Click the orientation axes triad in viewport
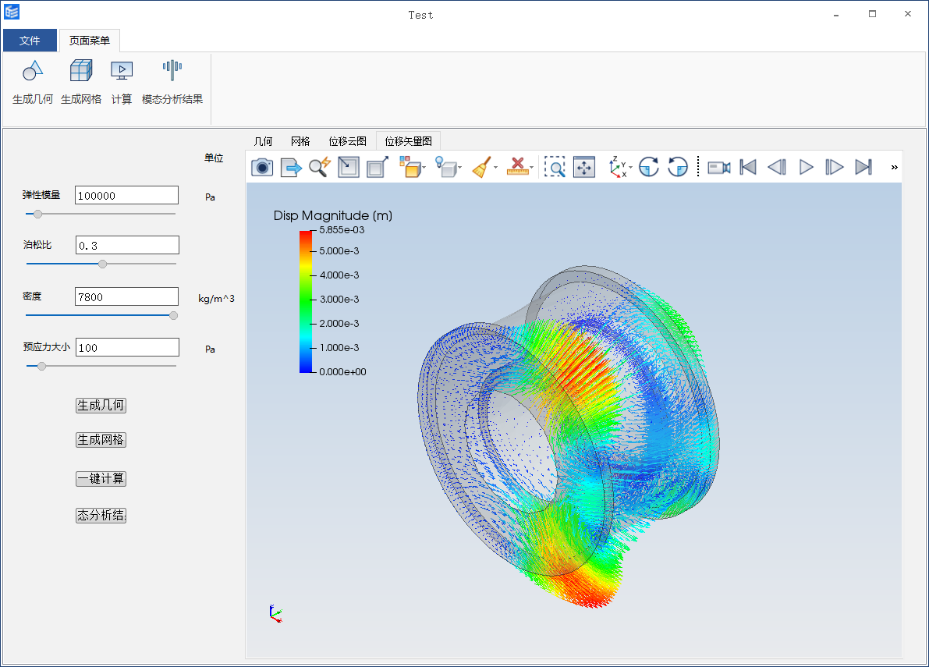The height and width of the screenshot is (667, 929). pyautogui.click(x=275, y=614)
